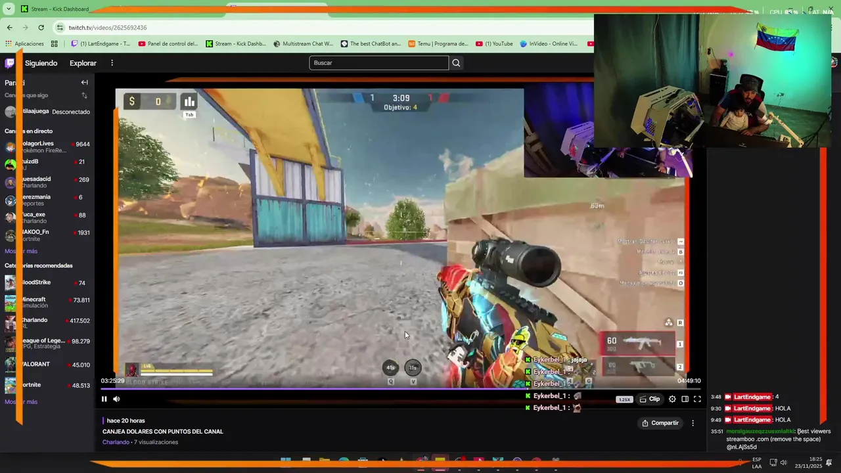Screen dimensions: 841x473
Task: Open the more options menu beside Compartir
Action: tap(693, 423)
